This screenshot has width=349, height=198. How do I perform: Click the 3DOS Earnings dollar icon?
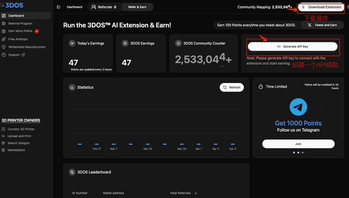(x=125, y=43)
